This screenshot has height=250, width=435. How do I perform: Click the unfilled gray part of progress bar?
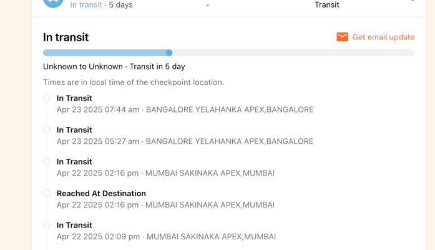coord(293,52)
